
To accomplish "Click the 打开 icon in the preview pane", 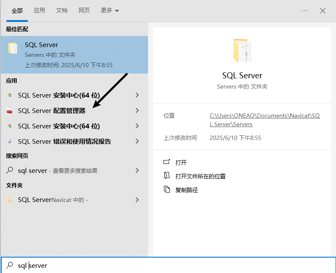I will coord(167,162).
